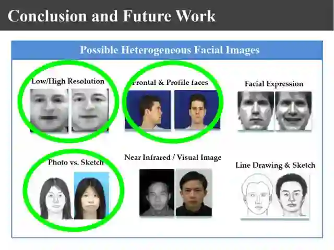Select the neutral expression grayscale face
The image size is (334, 250).
[x=256, y=111]
